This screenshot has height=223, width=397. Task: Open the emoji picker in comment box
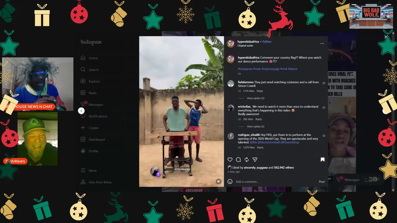point(230,181)
